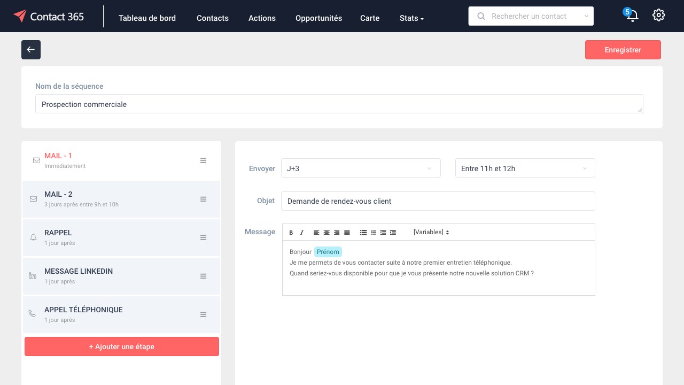
Task: Open the Carte page
Action: point(370,18)
